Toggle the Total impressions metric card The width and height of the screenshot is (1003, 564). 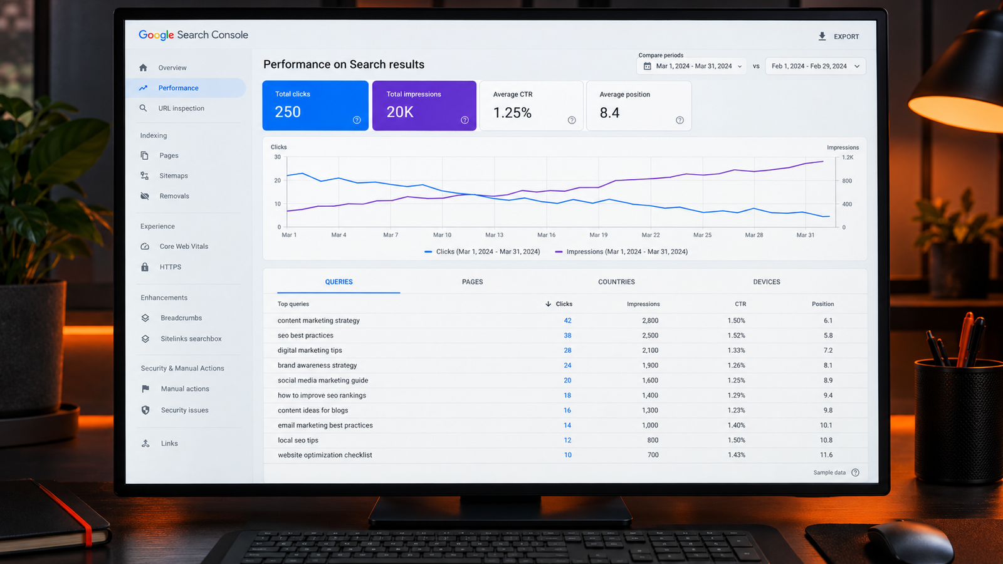pos(424,105)
